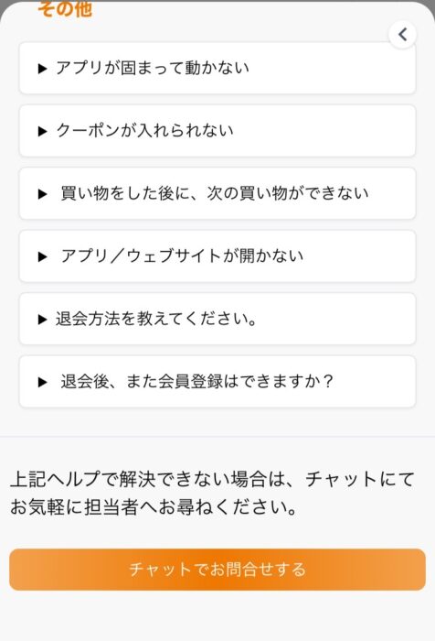Click the 会員登録 text in last card
435x641 pixels.
pyautogui.click(x=191, y=382)
